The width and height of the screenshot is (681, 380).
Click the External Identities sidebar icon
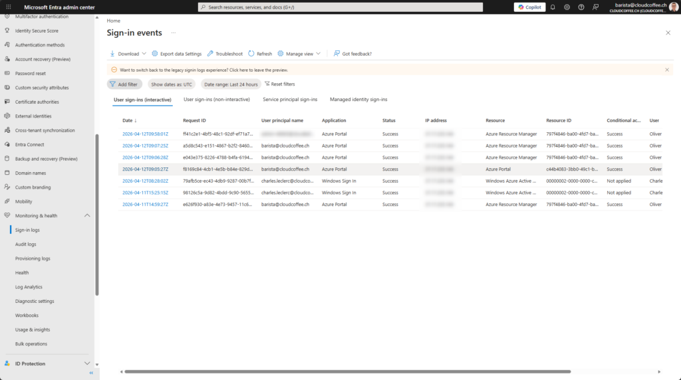coord(7,116)
